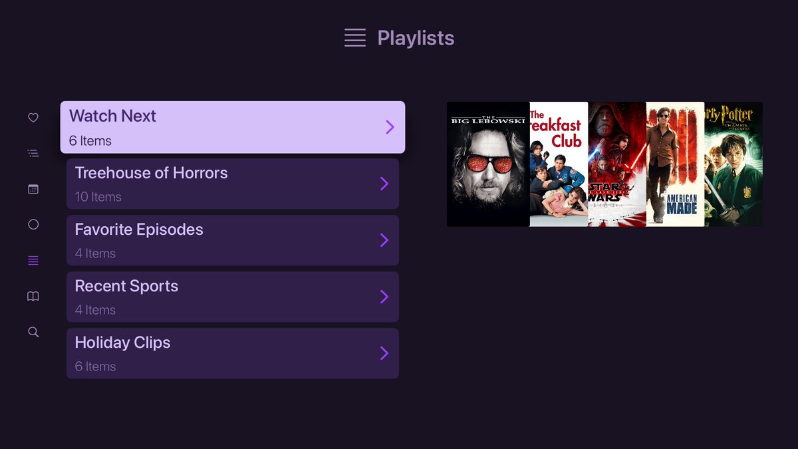Image resolution: width=798 pixels, height=449 pixels.
Task: Click '10 Items' under Treehouse of Horrors
Action: [x=98, y=197]
